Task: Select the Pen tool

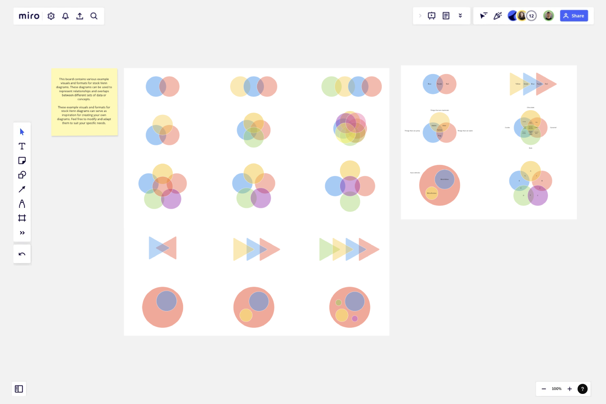Action: click(x=22, y=203)
